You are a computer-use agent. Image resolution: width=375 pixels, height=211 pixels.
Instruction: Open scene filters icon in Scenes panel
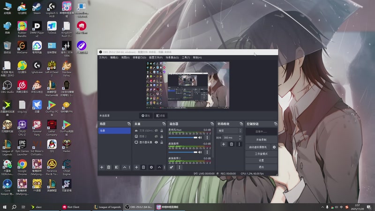pos(116,167)
